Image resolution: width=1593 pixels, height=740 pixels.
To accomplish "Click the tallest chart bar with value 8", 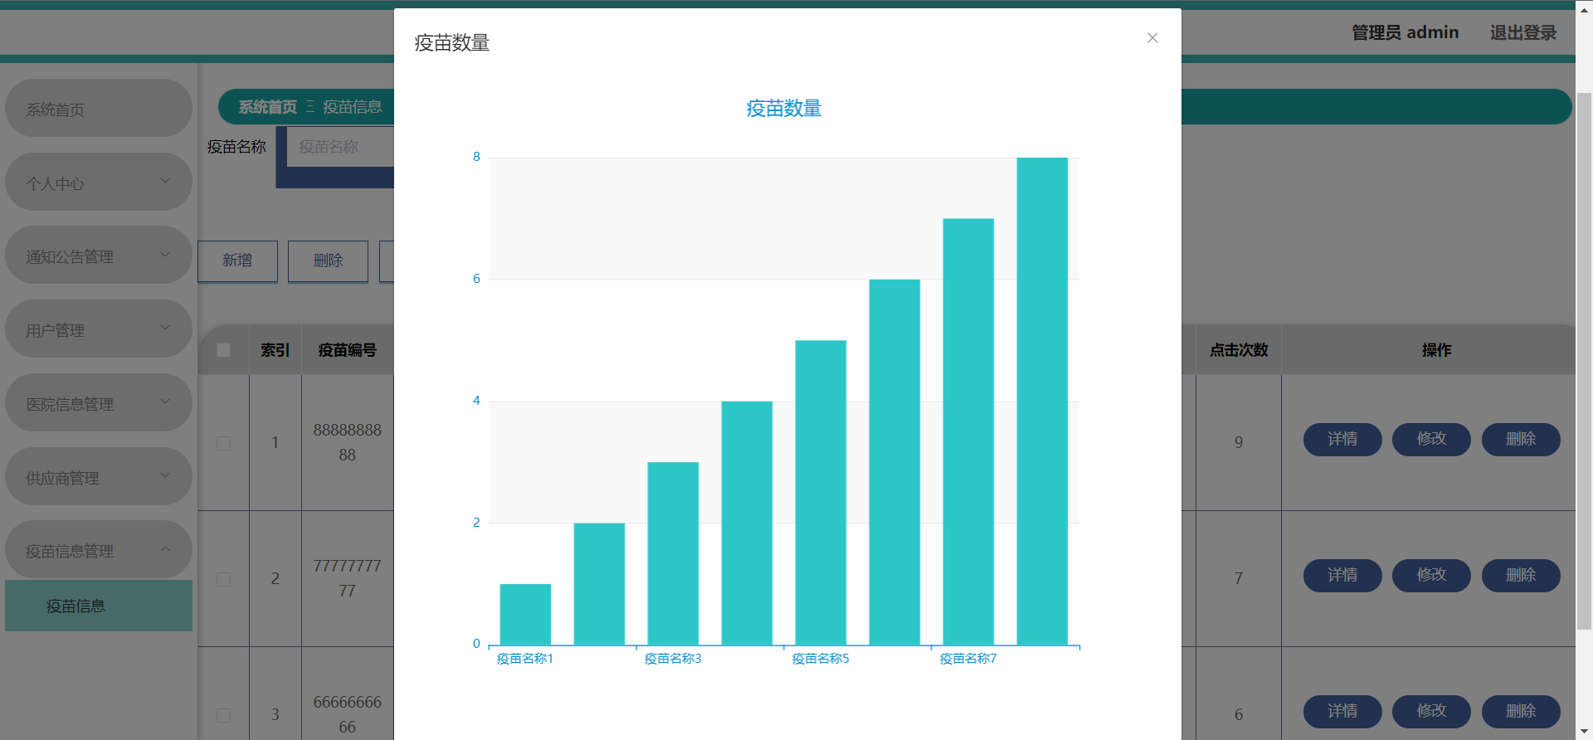I will point(1042,402).
